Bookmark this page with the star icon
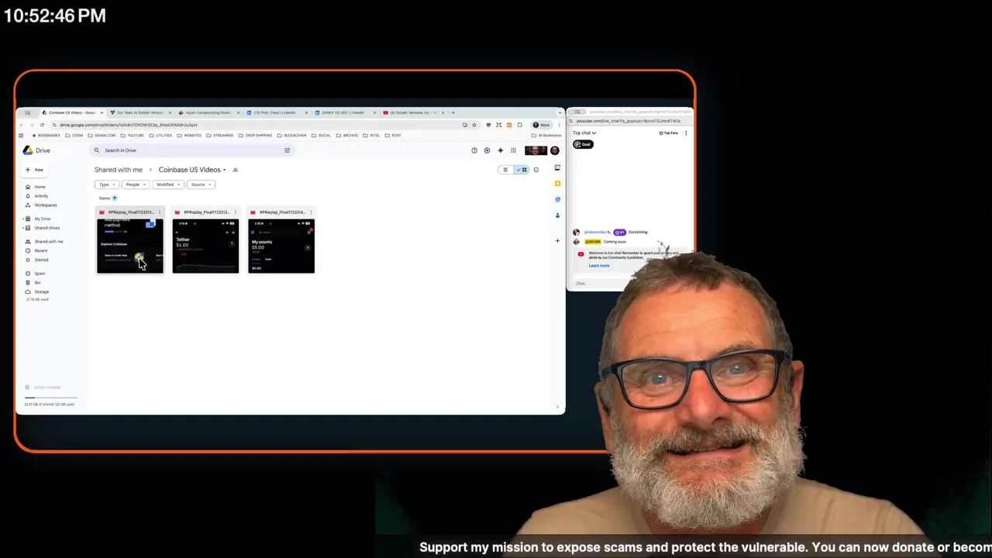This screenshot has height=558, width=992. (474, 125)
